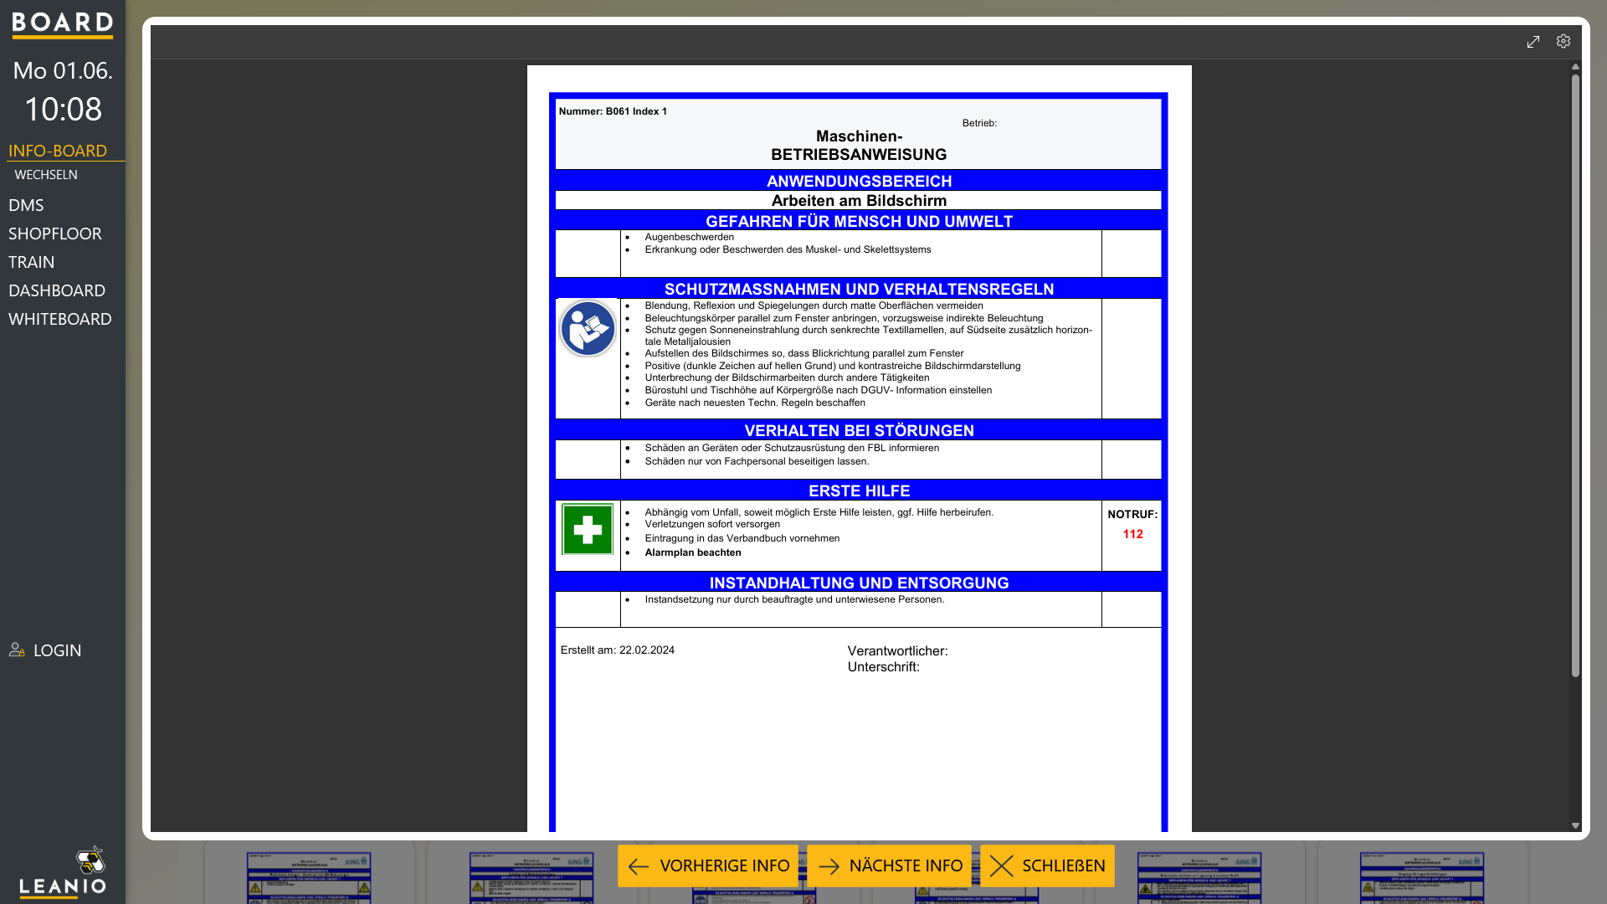Click the scroll down arrow of the viewer
Screen dimensions: 1607x904
point(1575,826)
